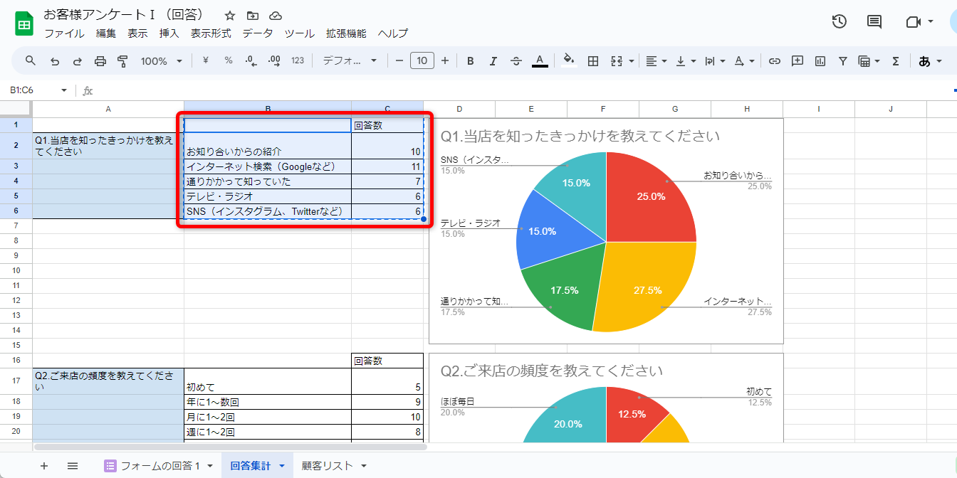Click the add new sheet plus button
957x478 pixels.
[44, 466]
